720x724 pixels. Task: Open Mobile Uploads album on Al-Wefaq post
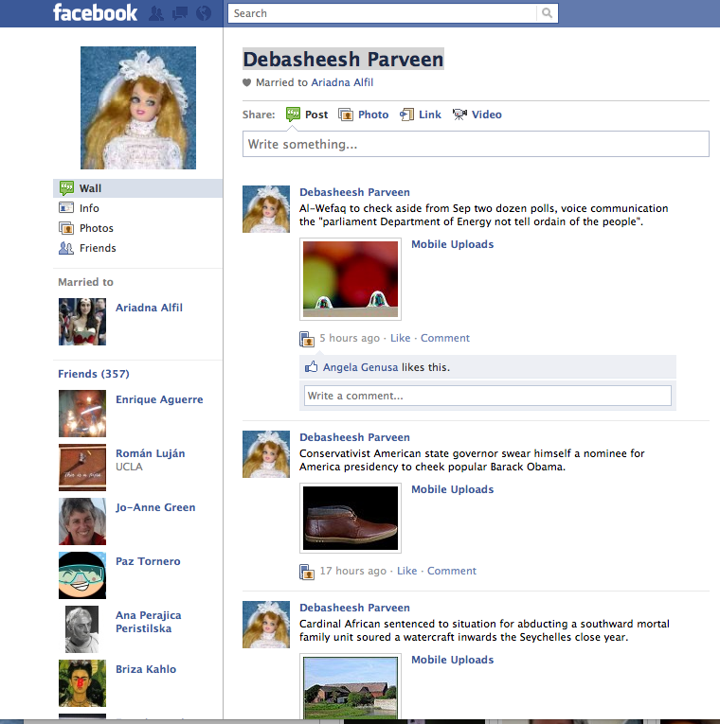click(453, 244)
